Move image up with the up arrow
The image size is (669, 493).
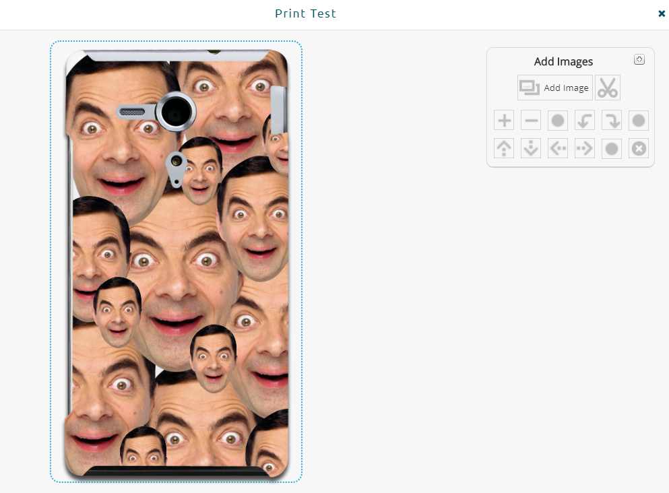point(504,148)
